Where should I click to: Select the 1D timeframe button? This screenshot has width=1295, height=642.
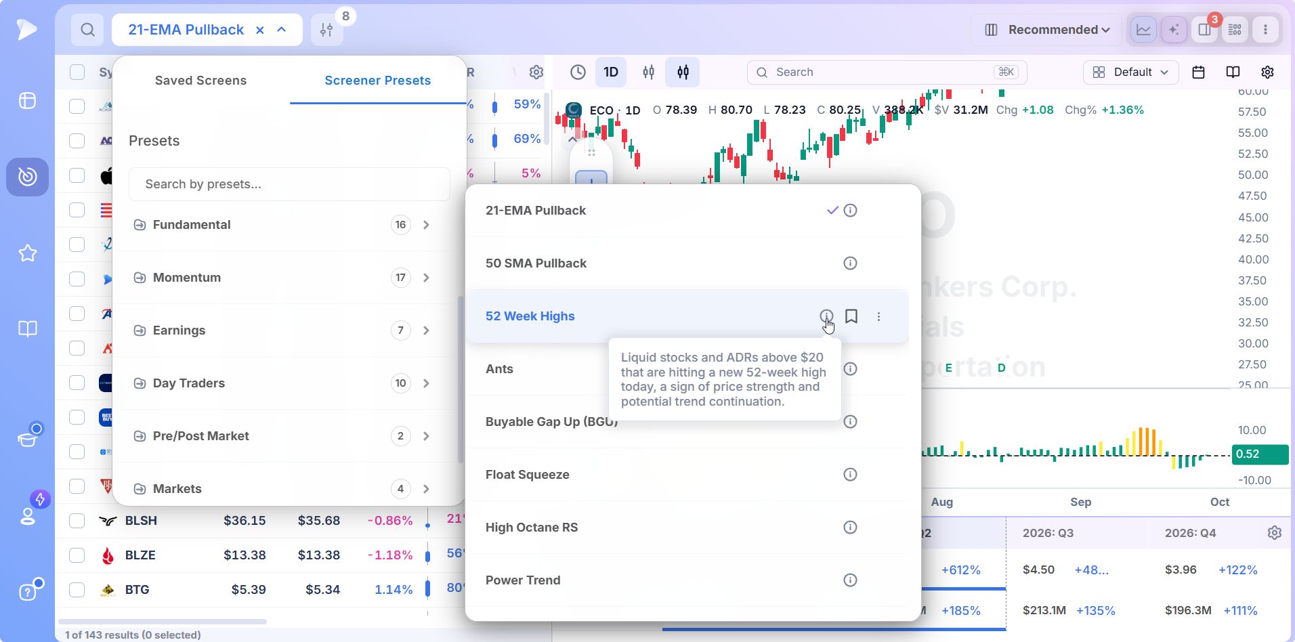click(611, 72)
